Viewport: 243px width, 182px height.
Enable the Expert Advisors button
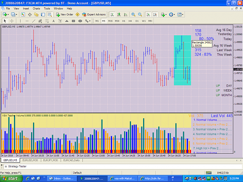click(94, 14)
